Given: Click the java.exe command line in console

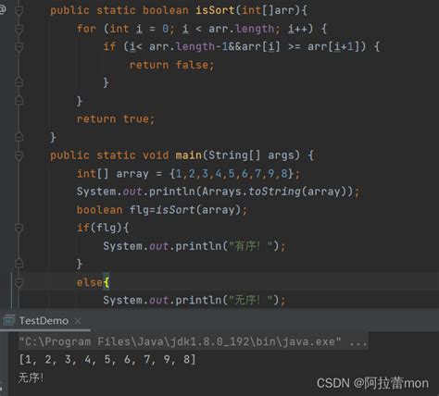Looking at the screenshot, I should 193,341.
